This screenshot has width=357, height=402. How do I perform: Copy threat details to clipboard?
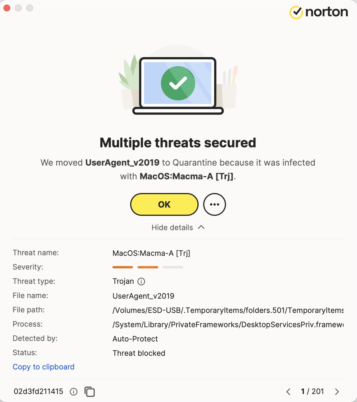coord(43,367)
